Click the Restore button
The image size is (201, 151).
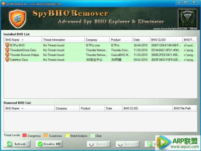(128, 144)
